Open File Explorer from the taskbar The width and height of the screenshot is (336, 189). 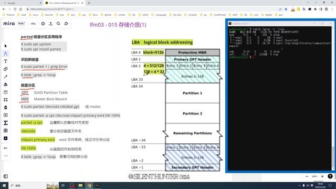(80, 185)
